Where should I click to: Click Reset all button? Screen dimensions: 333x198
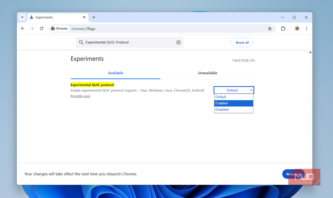[242, 42]
